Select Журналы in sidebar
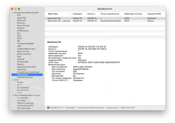The width and height of the screenshot is (175, 123). (x=21, y=101)
